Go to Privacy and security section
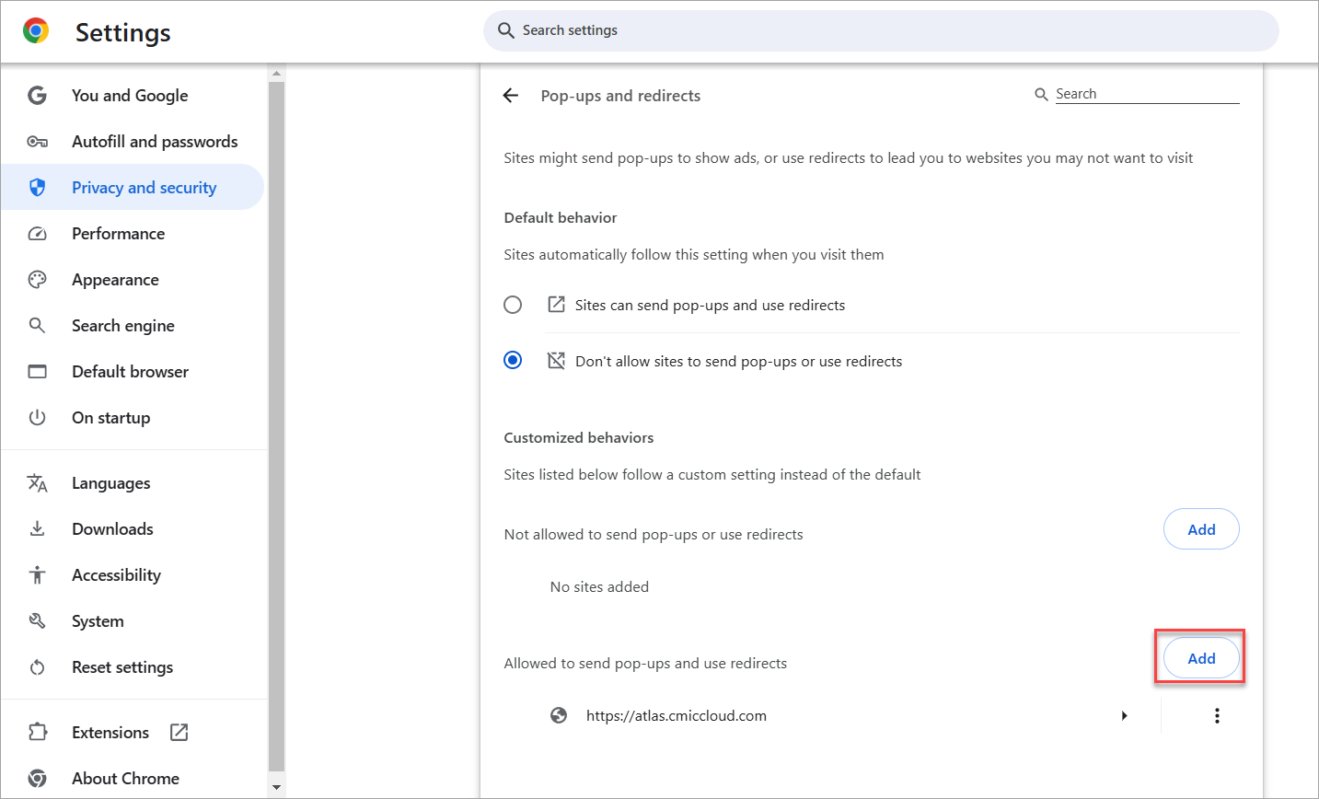 click(x=133, y=188)
